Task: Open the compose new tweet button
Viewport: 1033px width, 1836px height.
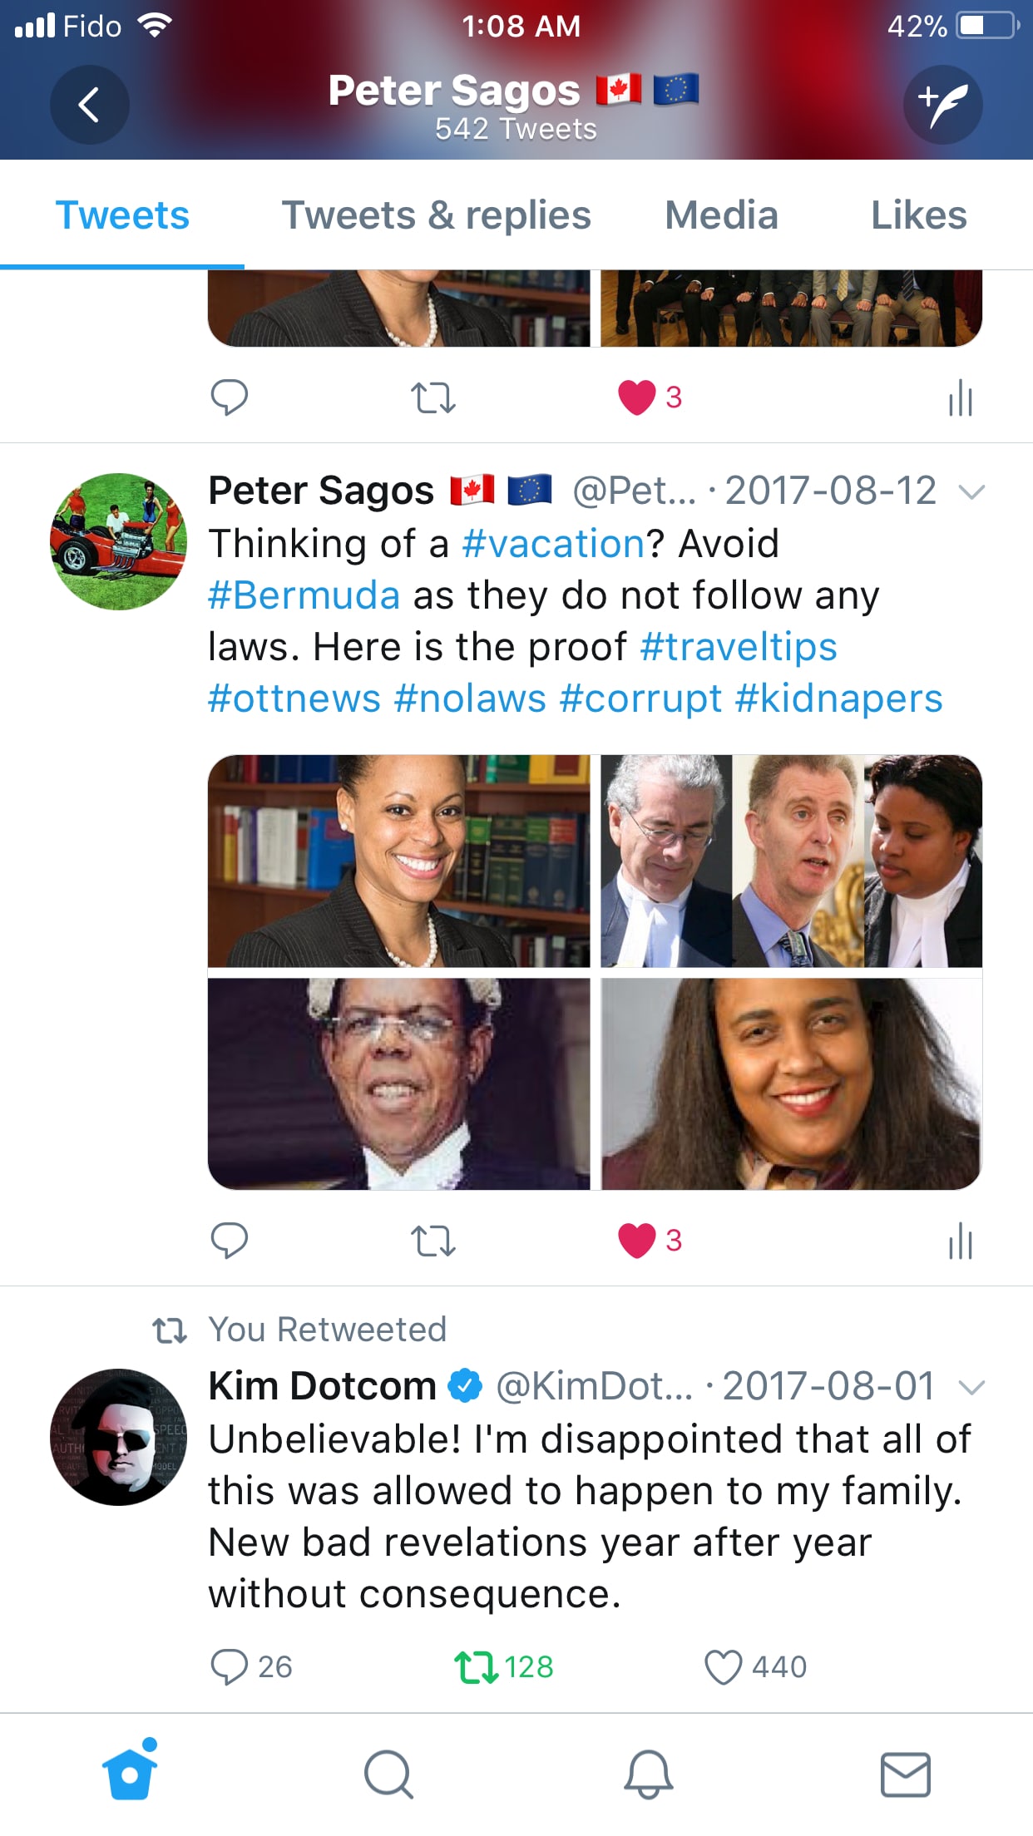Action: [x=943, y=105]
